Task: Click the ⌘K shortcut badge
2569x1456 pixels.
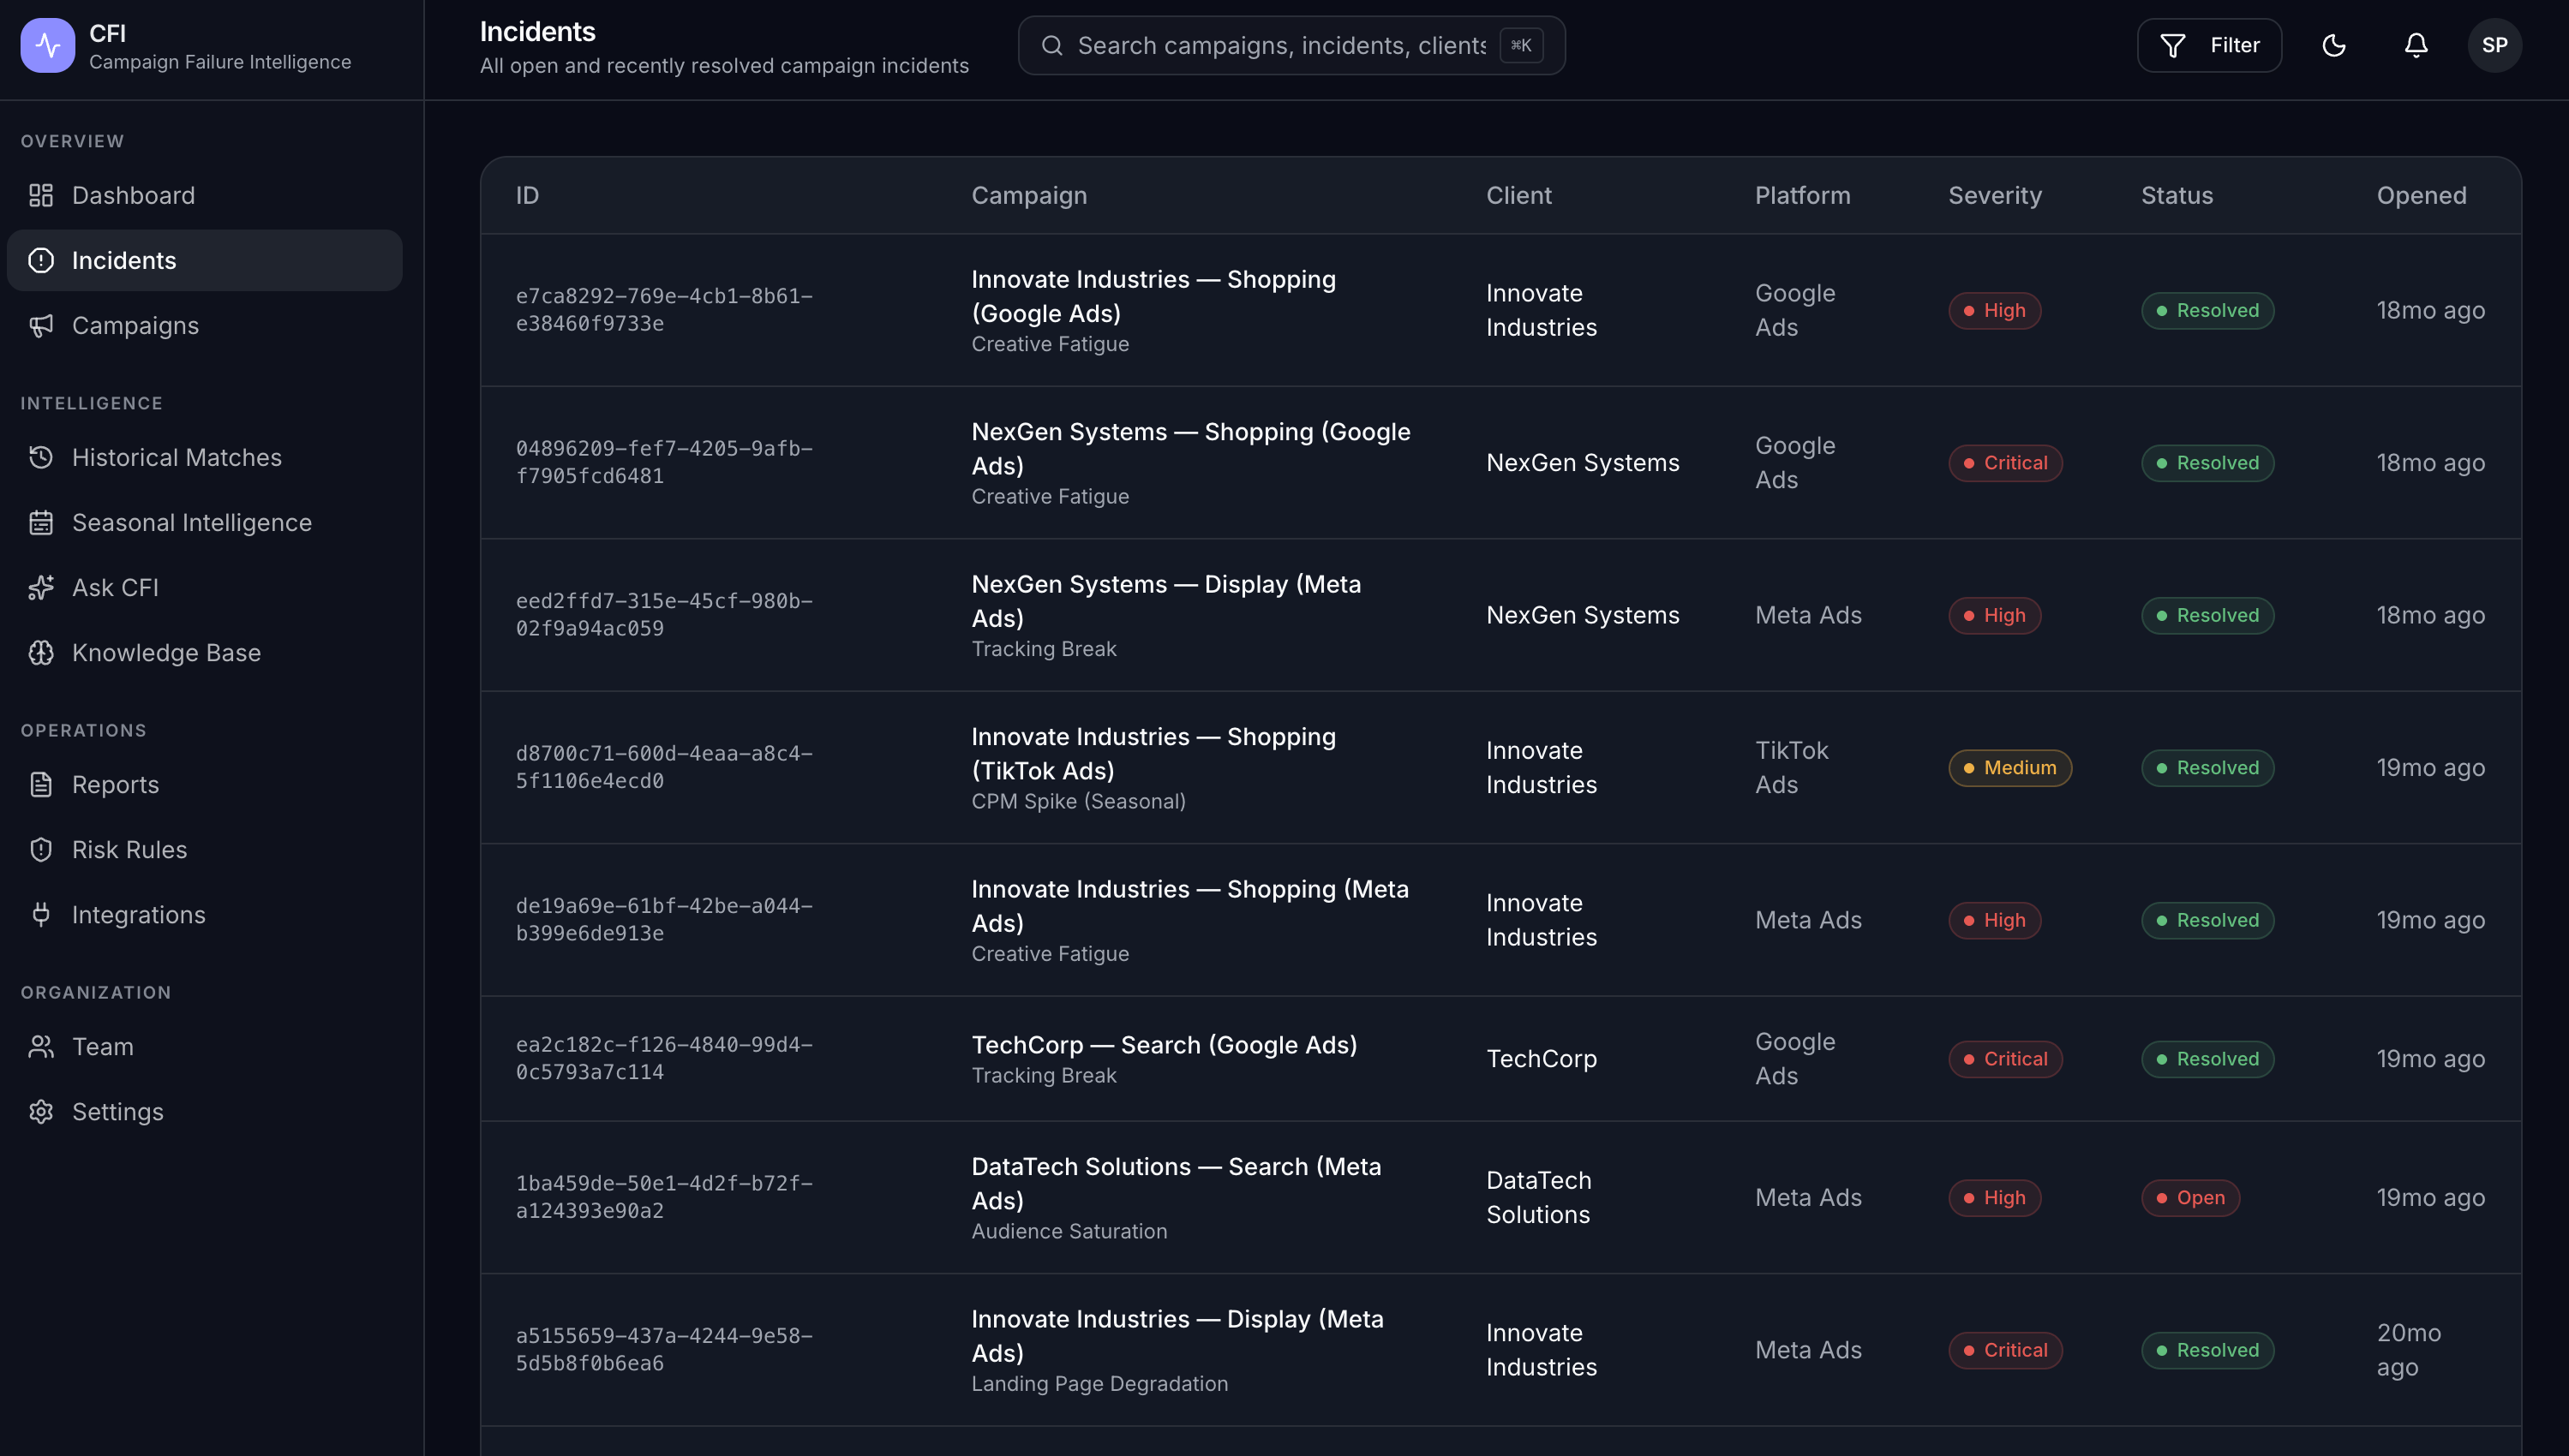Action: [1521, 45]
